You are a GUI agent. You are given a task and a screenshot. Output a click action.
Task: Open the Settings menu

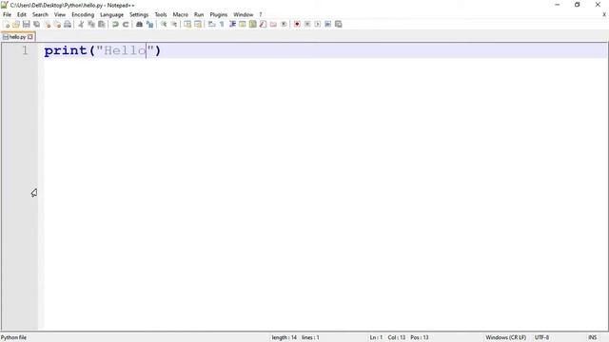pos(139,14)
